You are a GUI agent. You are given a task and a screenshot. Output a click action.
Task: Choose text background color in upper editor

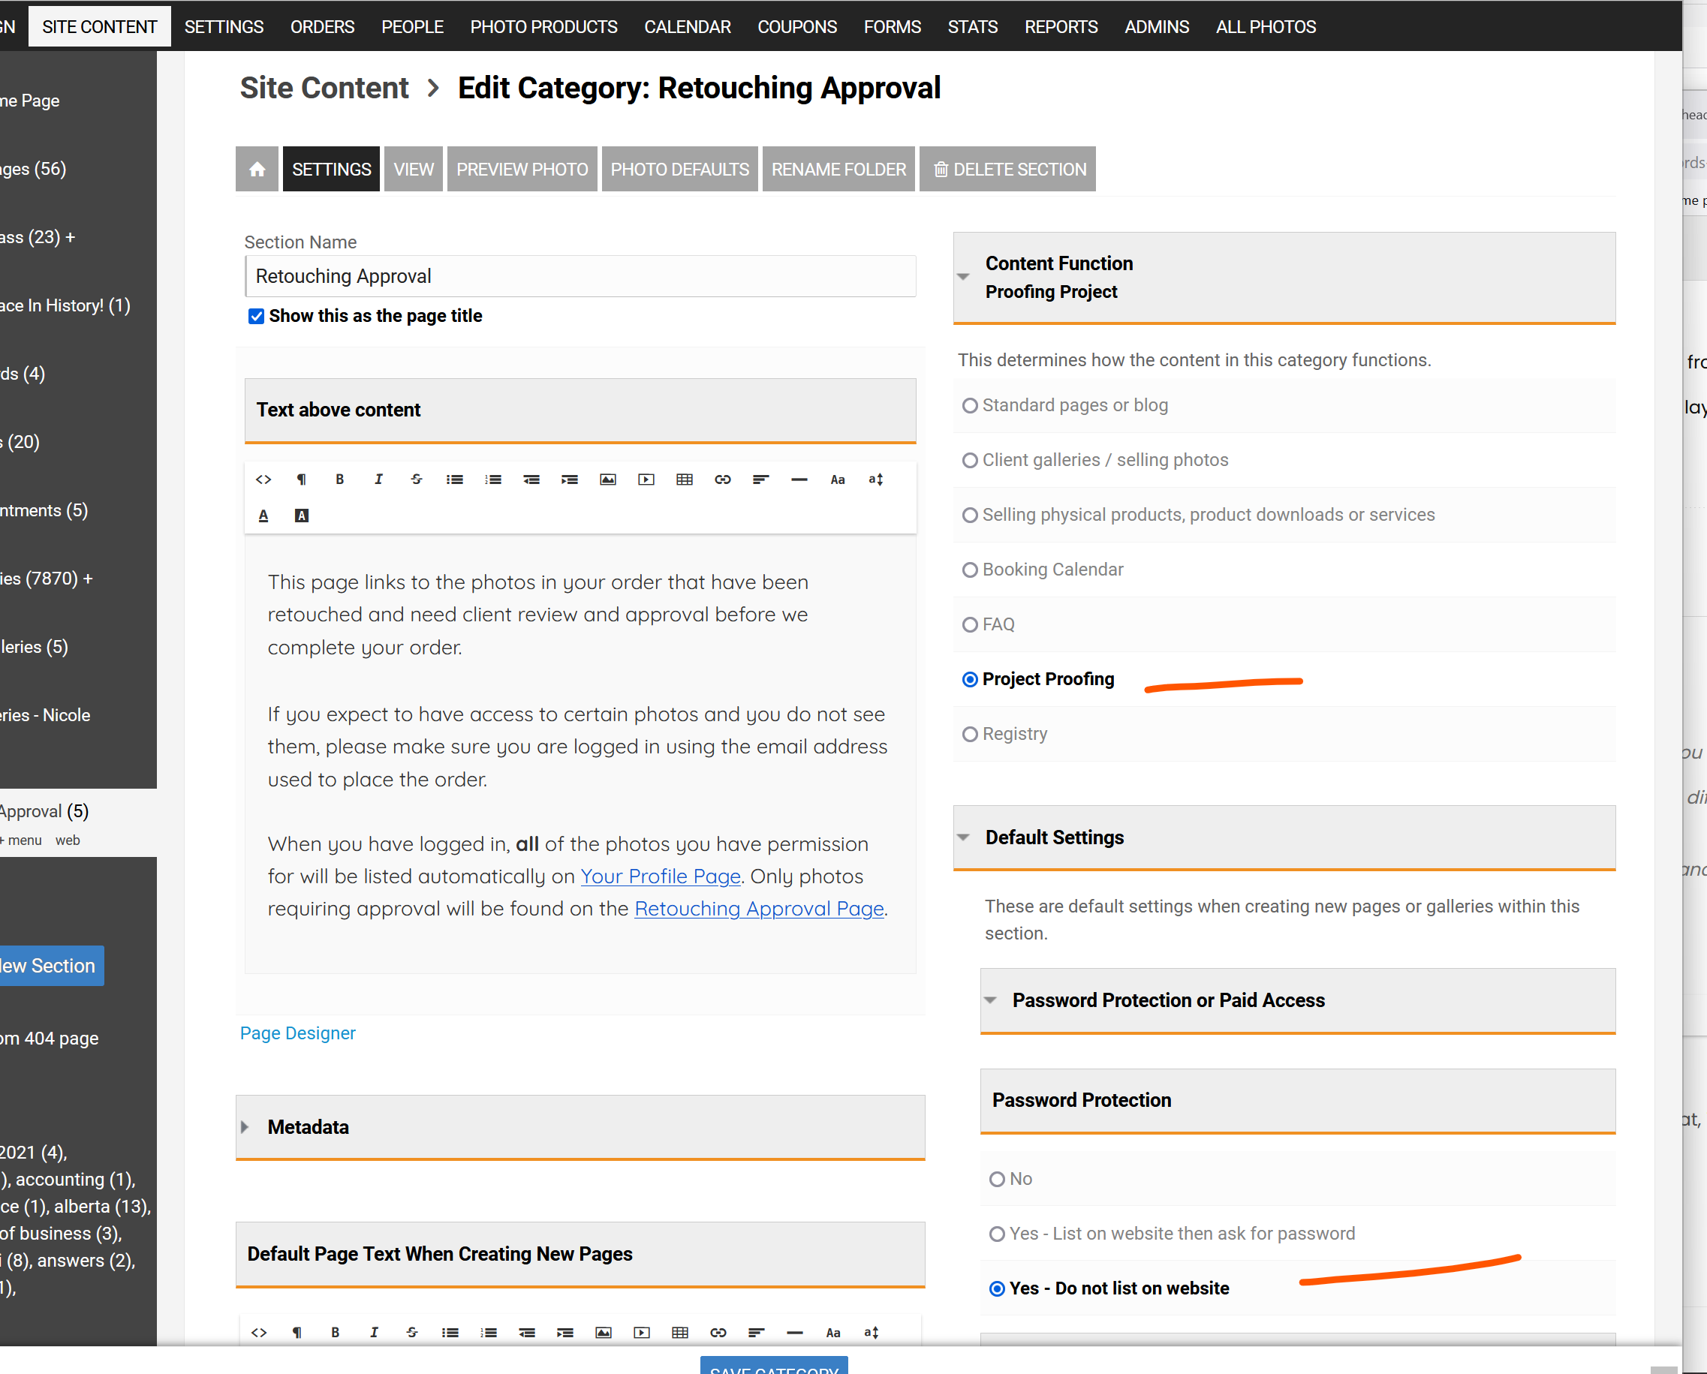pos(302,516)
